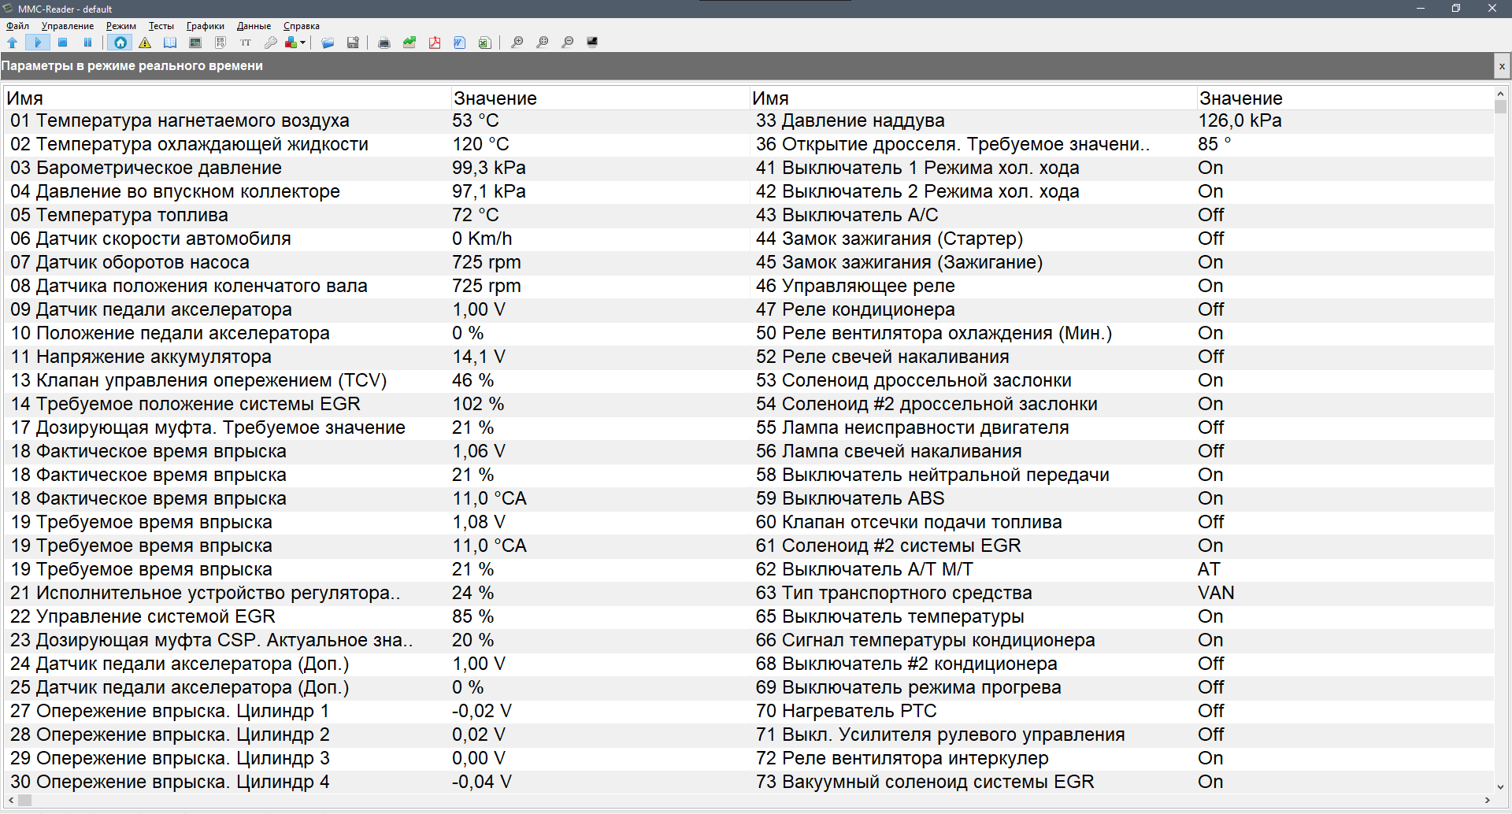Open the book icon in toolbar
This screenshot has width=1512, height=814.
170,43
